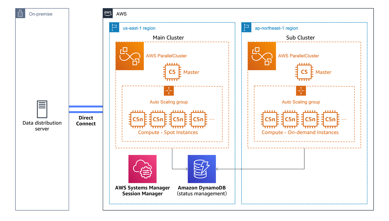
Task: Click the 'Direct Connect' label
Action: (x=86, y=121)
